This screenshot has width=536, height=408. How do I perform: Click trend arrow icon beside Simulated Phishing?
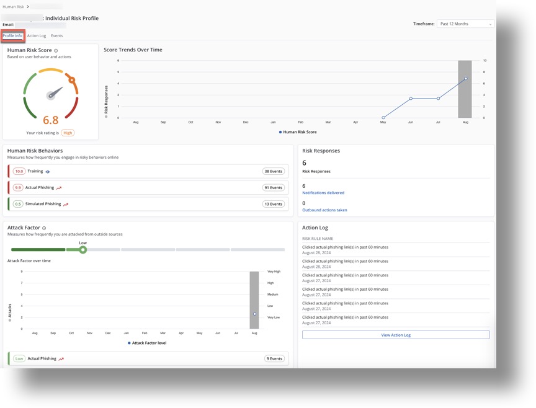pyautogui.click(x=66, y=204)
